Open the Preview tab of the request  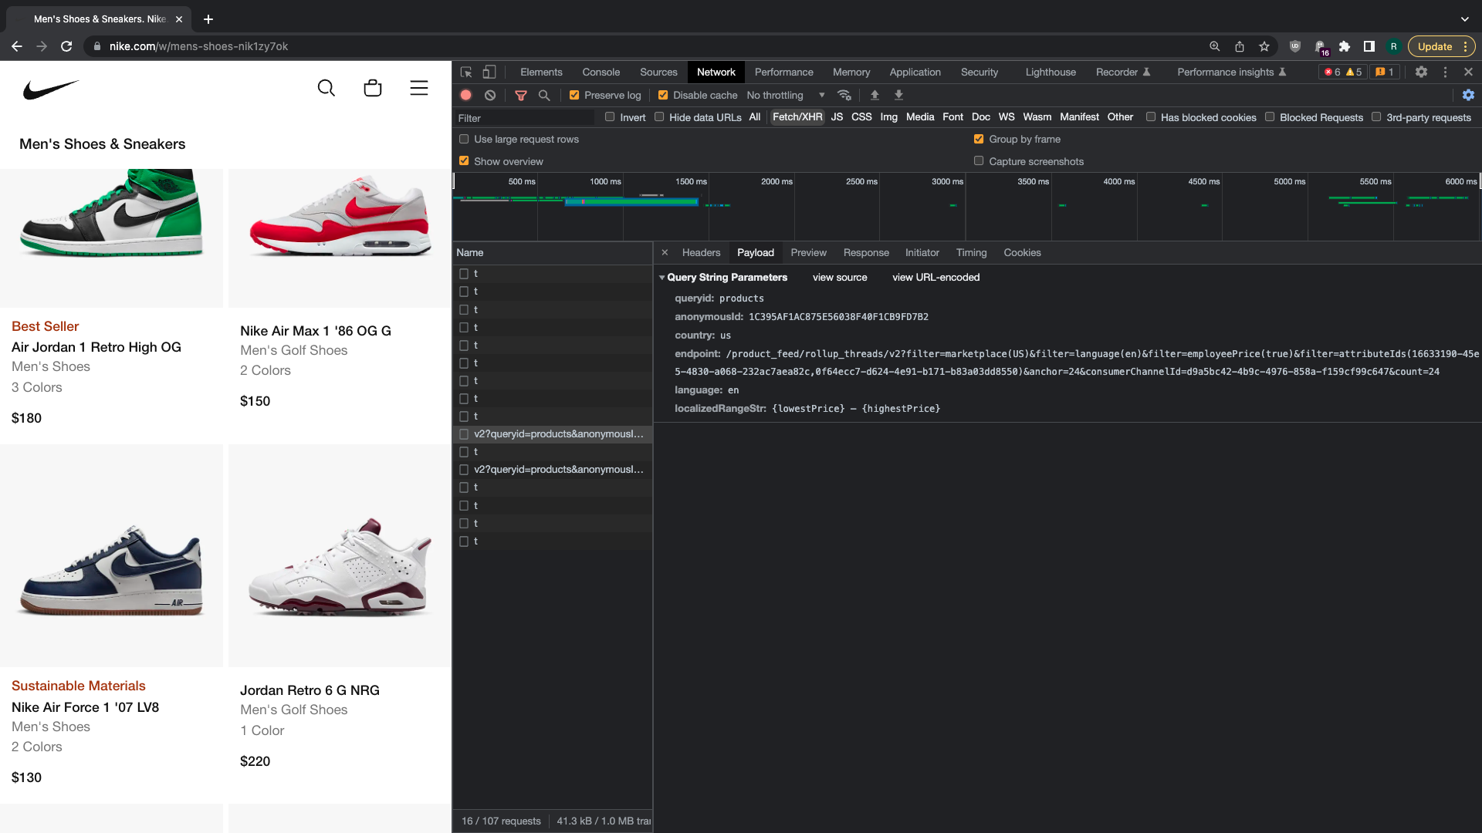[x=808, y=252]
